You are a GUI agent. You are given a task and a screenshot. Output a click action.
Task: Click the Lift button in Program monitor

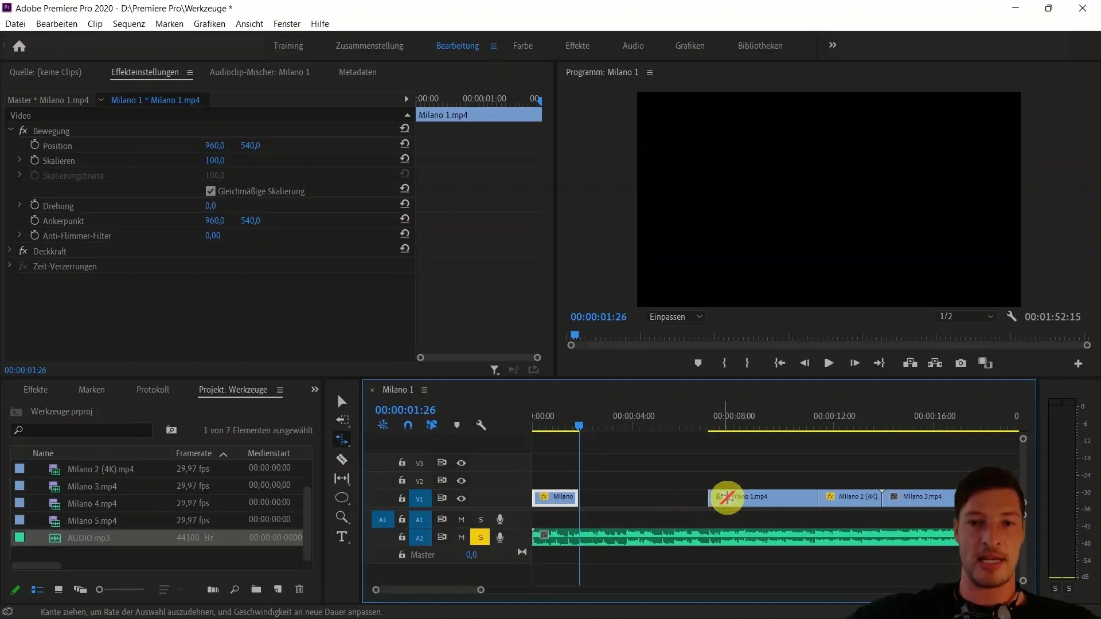point(910,363)
